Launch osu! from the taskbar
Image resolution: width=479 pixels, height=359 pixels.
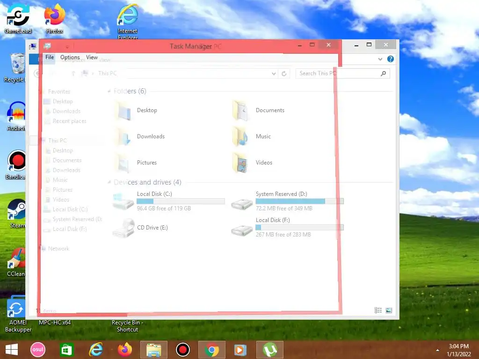pos(38,350)
